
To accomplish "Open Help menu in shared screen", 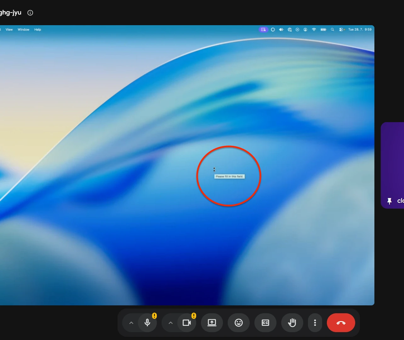I will click(x=38, y=30).
